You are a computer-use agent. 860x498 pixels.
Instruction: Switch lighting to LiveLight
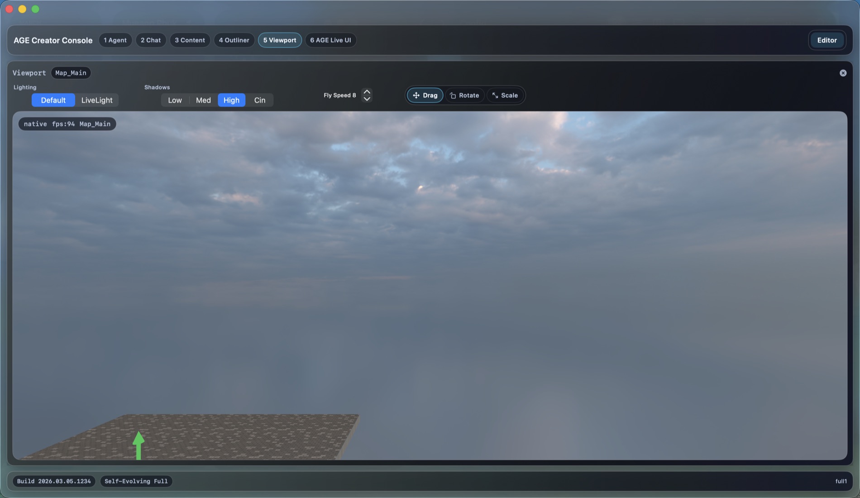pos(97,100)
